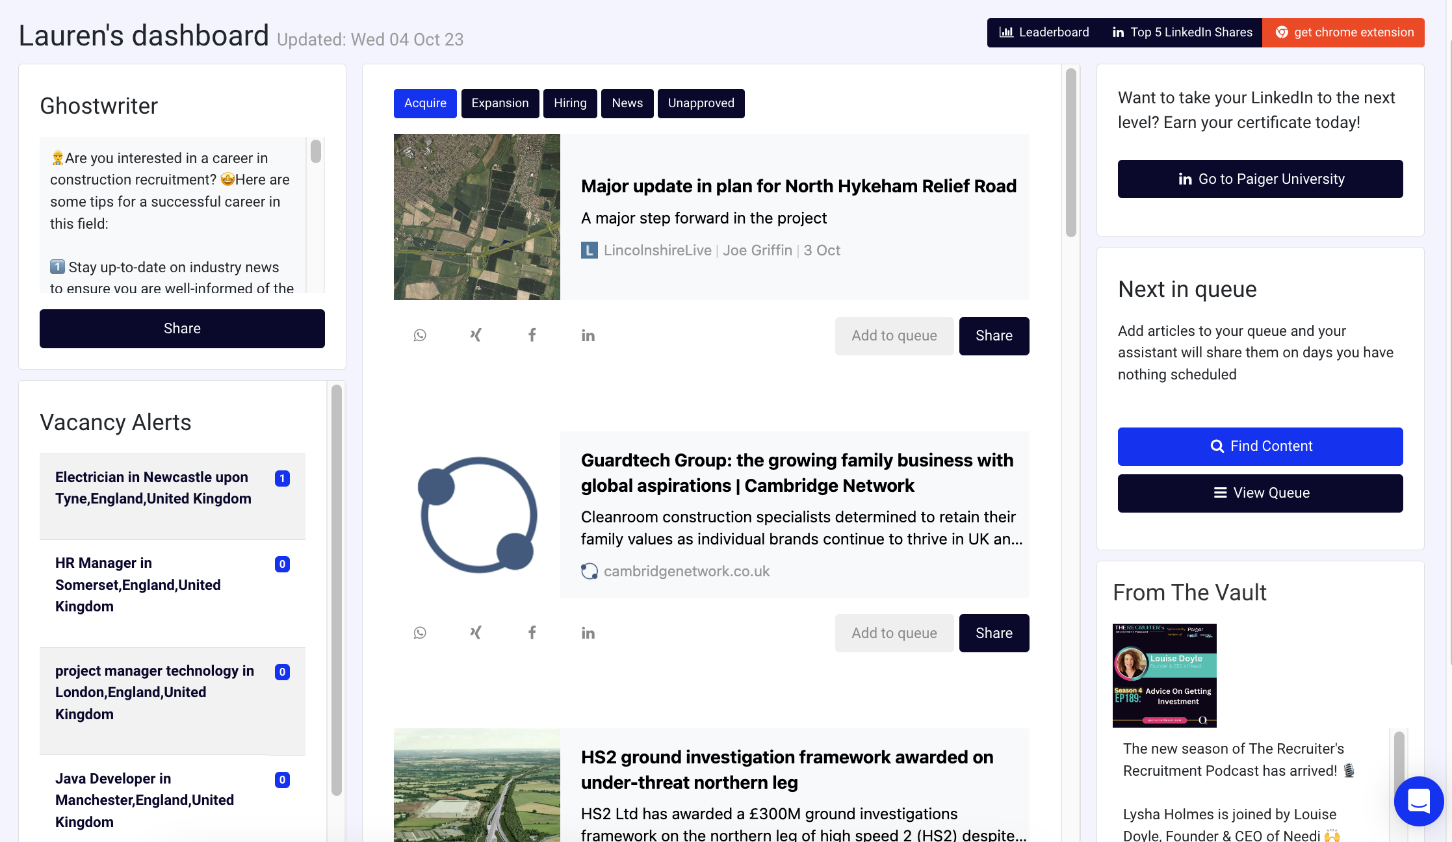Click the count badge on project manager technology vacancy
Image resolution: width=1452 pixels, height=842 pixels.
[x=282, y=672]
